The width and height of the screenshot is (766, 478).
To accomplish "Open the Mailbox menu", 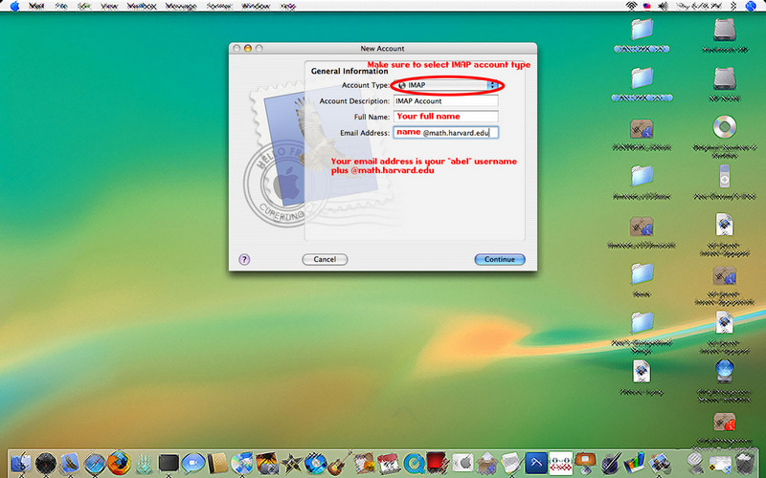I will tap(141, 6).
